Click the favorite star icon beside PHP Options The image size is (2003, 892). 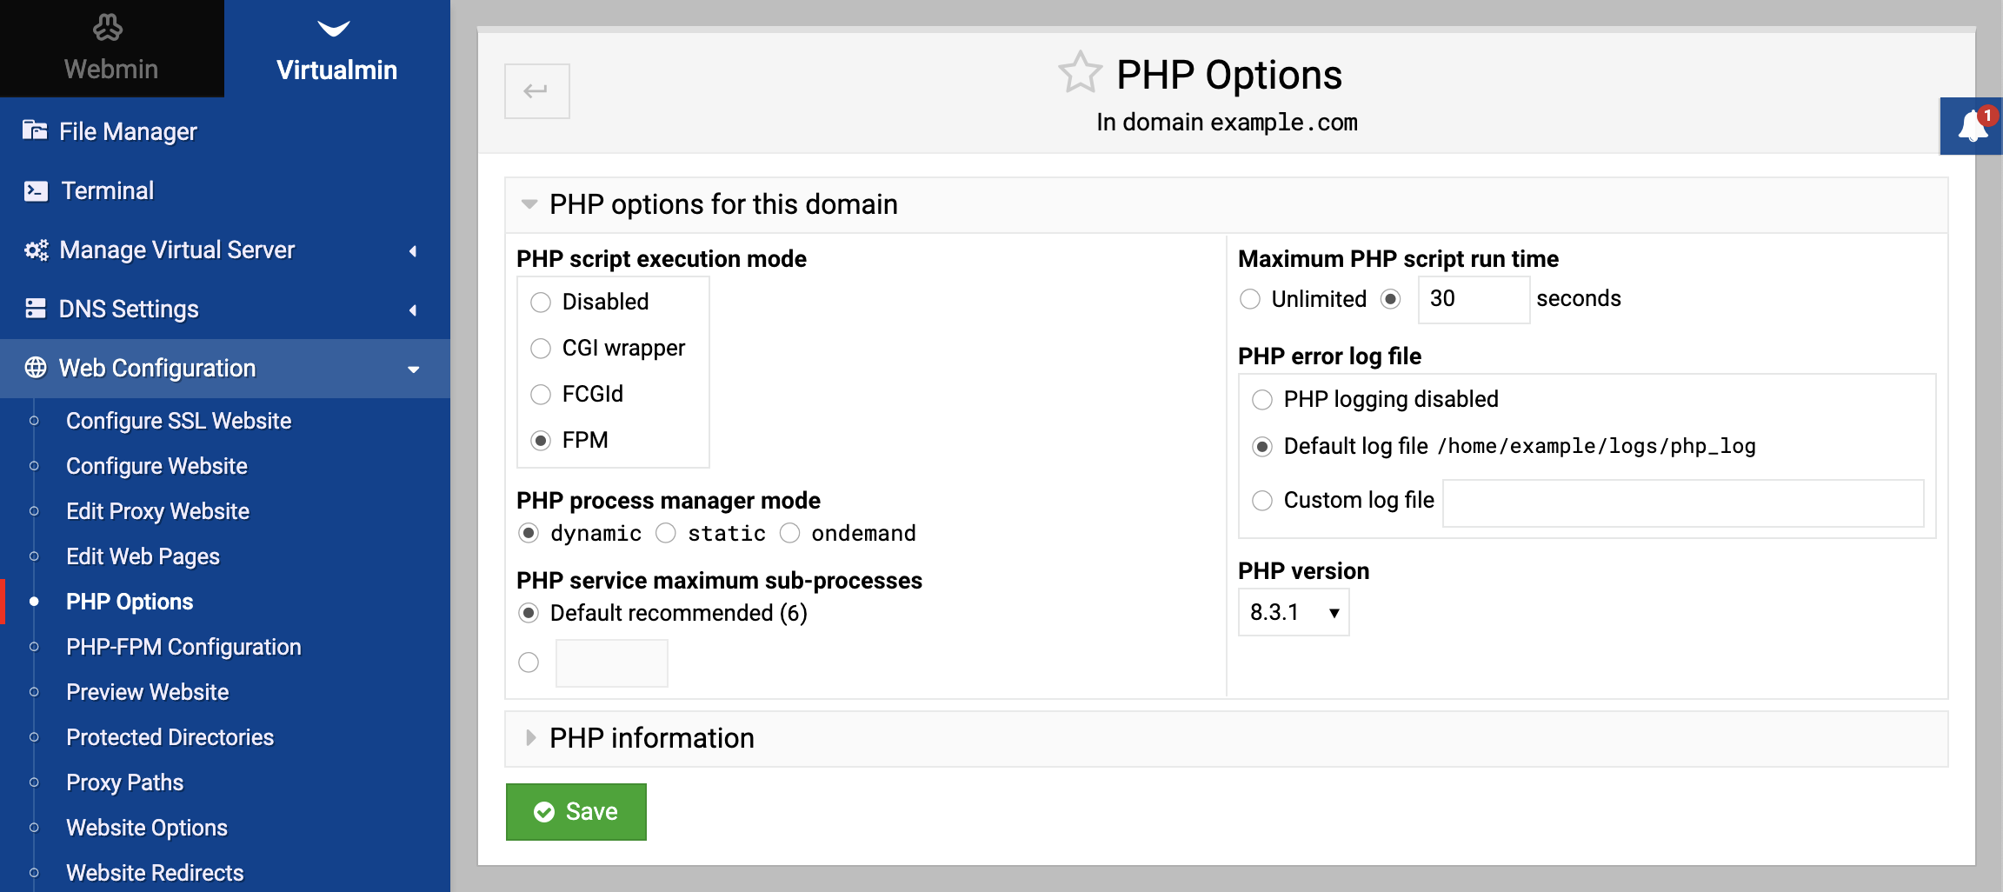(1080, 73)
